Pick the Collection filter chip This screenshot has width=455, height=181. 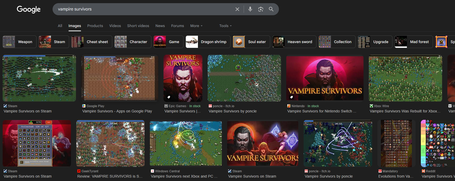pos(337,42)
